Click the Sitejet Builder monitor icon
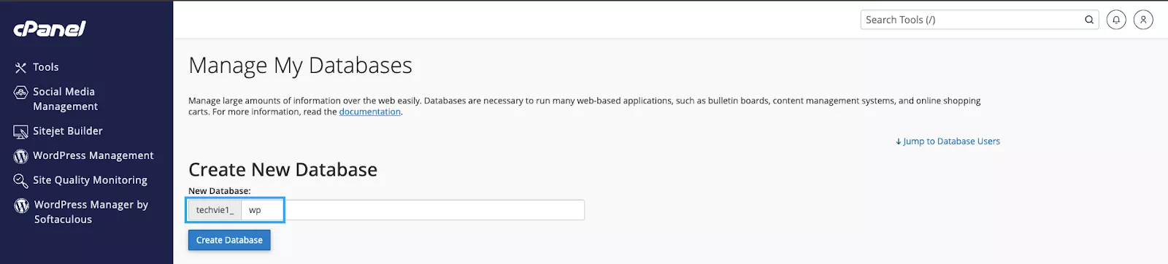Screen dimensions: 1168x264 coord(20,132)
